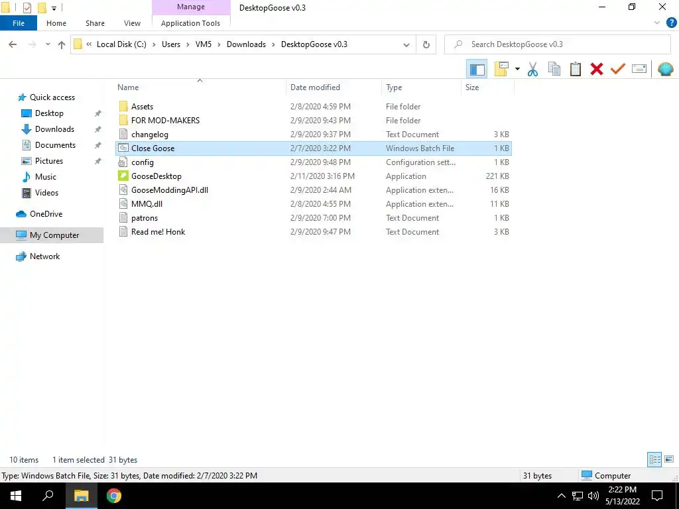Toggle the navigation pane toolbar button
679x509 pixels.
click(477, 69)
